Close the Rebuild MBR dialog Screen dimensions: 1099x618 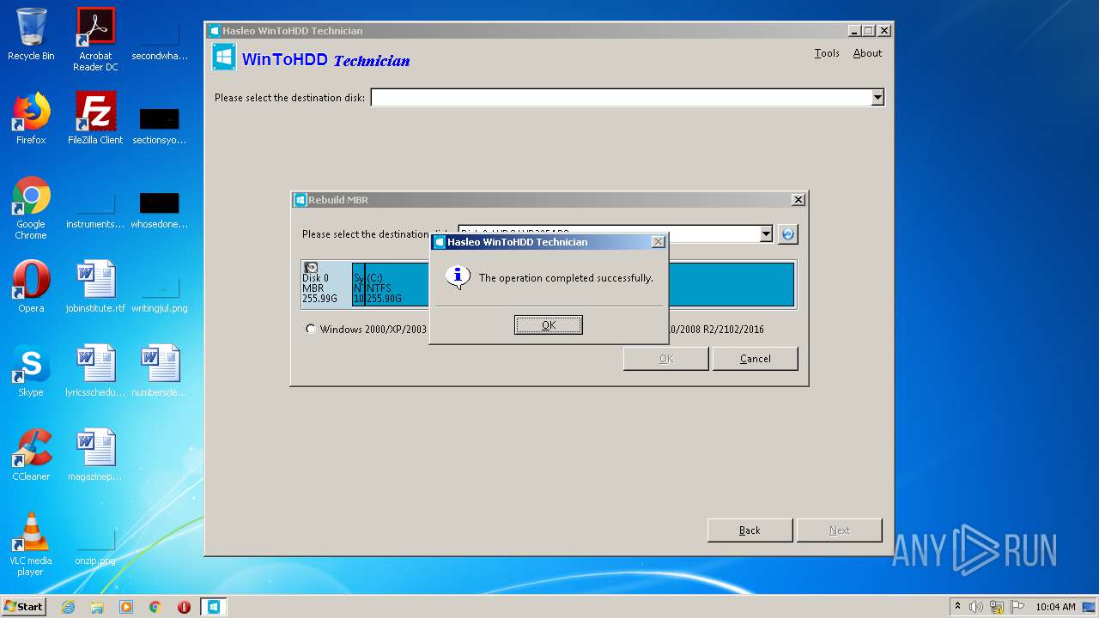pyautogui.click(x=798, y=199)
